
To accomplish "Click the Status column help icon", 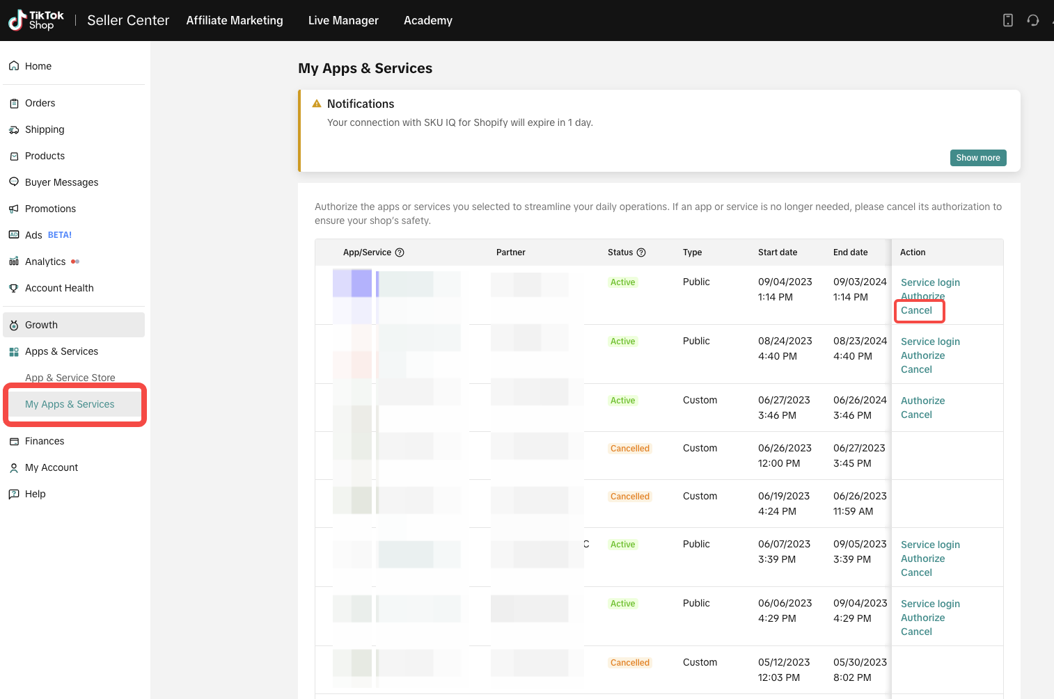I will (x=641, y=252).
